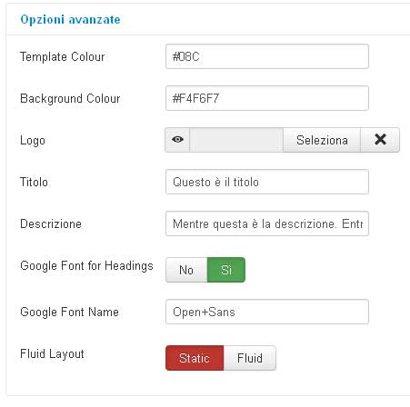Clear the Logo with the X icon
This screenshot has height=407, width=410.
380,140
